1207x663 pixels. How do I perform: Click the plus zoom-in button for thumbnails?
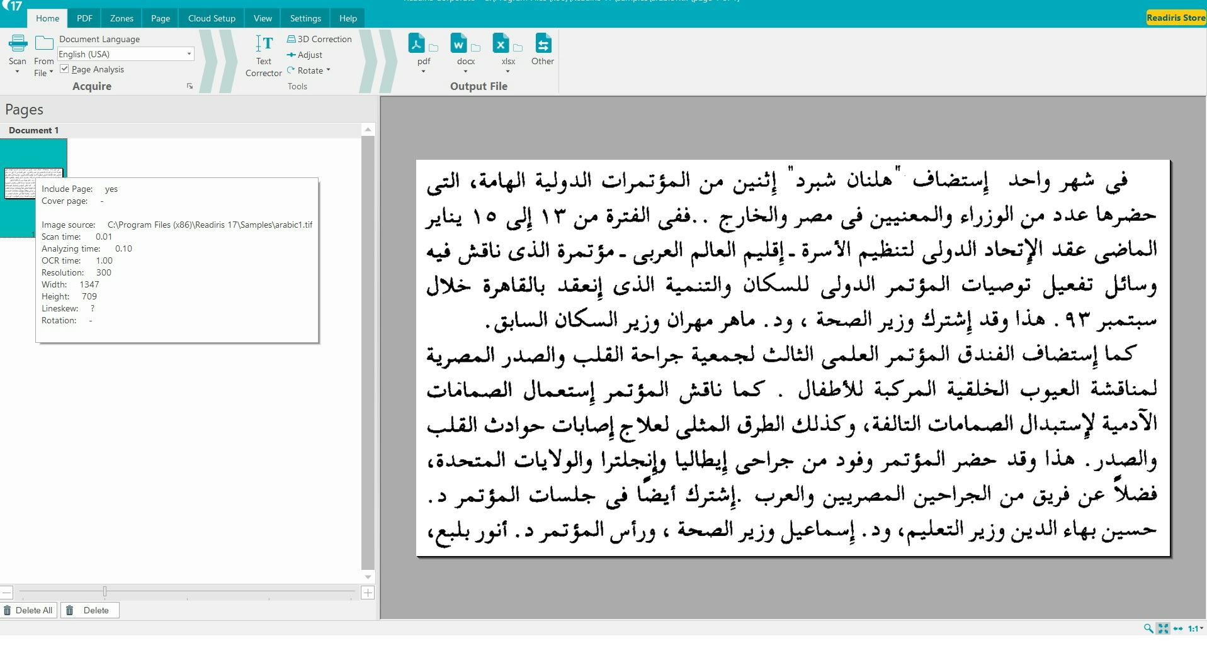pyautogui.click(x=368, y=593)
